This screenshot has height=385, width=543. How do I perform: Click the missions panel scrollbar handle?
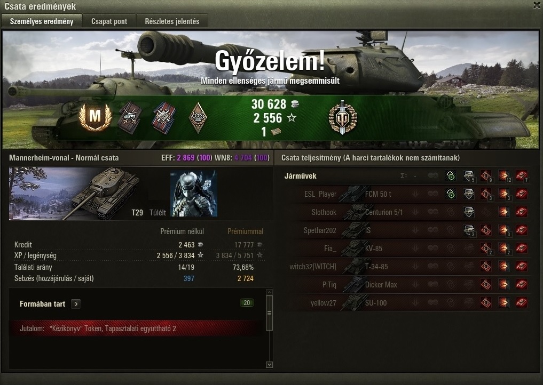click(x=269, y=313)
